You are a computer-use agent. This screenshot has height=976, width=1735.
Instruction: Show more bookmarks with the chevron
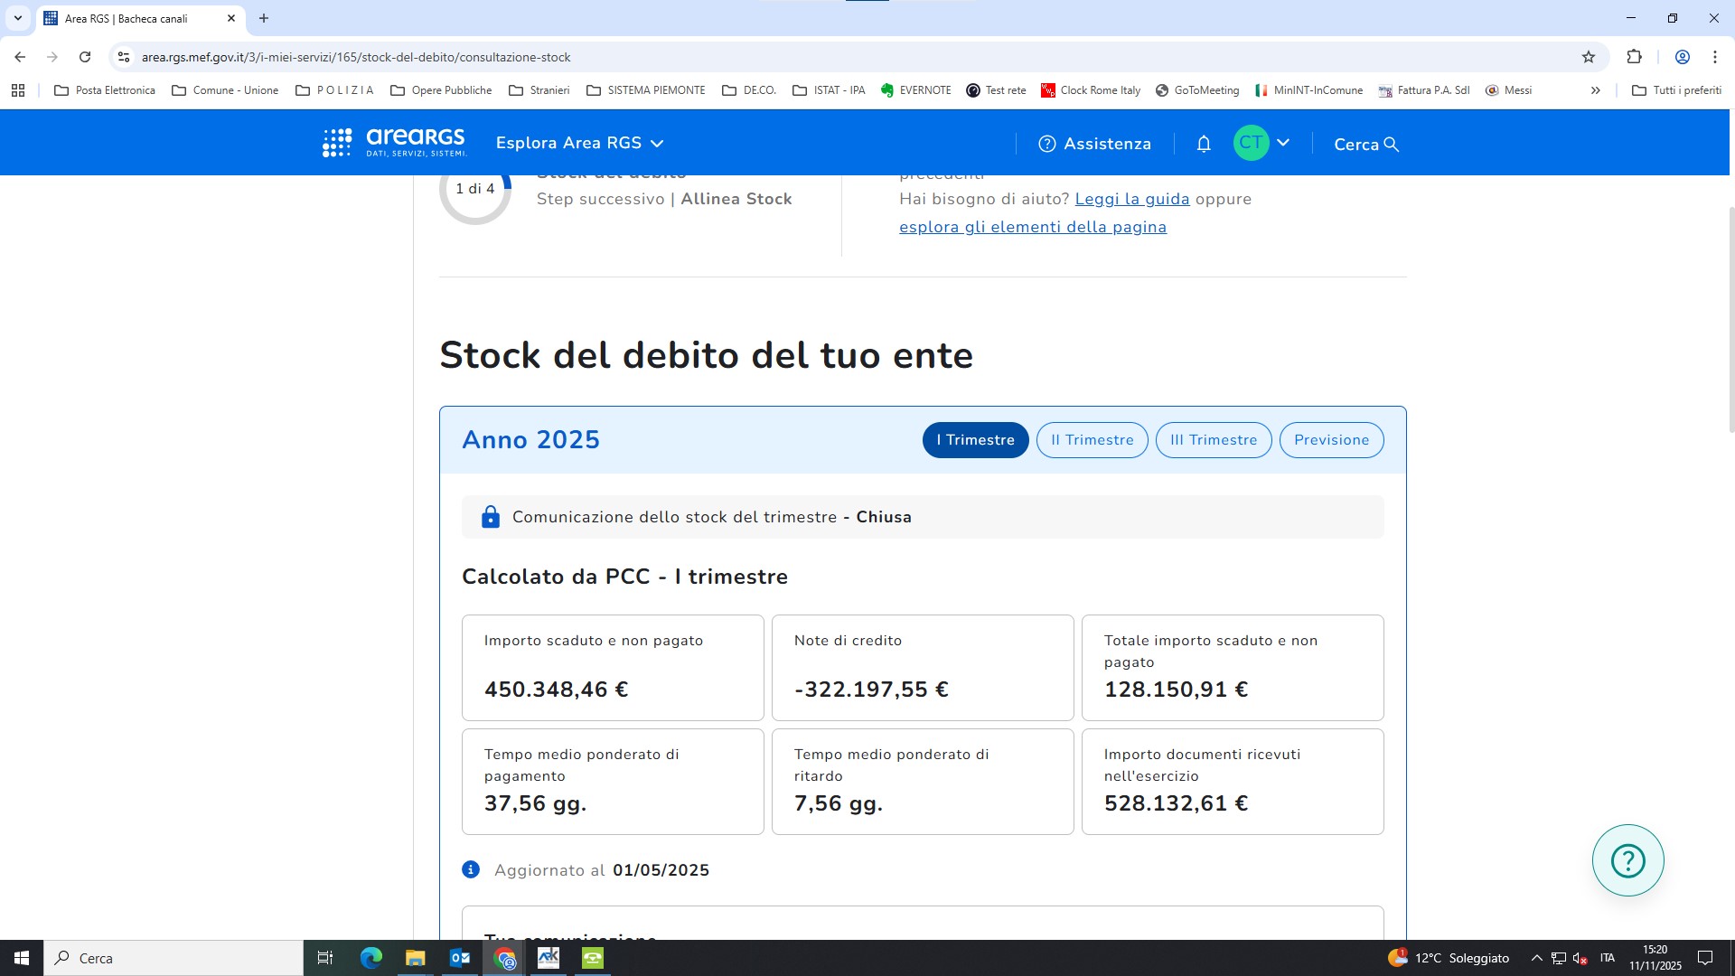pos(1595,90)
